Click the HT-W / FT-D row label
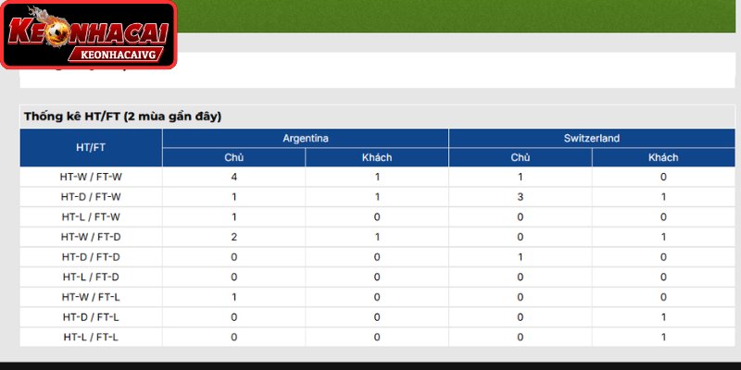Screen dimensions: 741x370 point(91,237)
